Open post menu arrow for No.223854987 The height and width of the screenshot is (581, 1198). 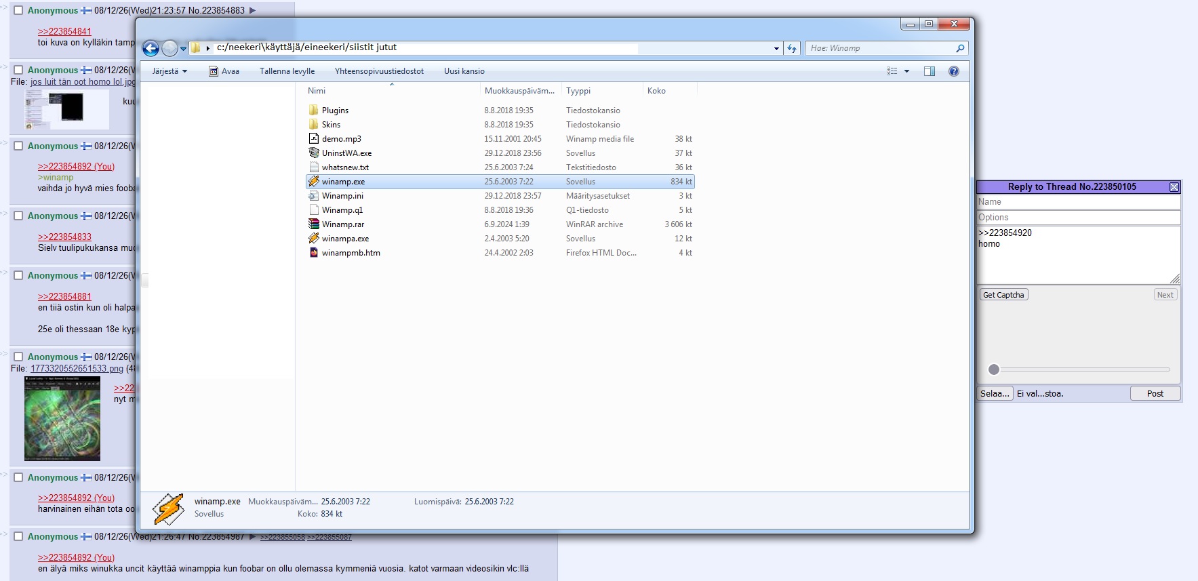click(x=253, y=537)
